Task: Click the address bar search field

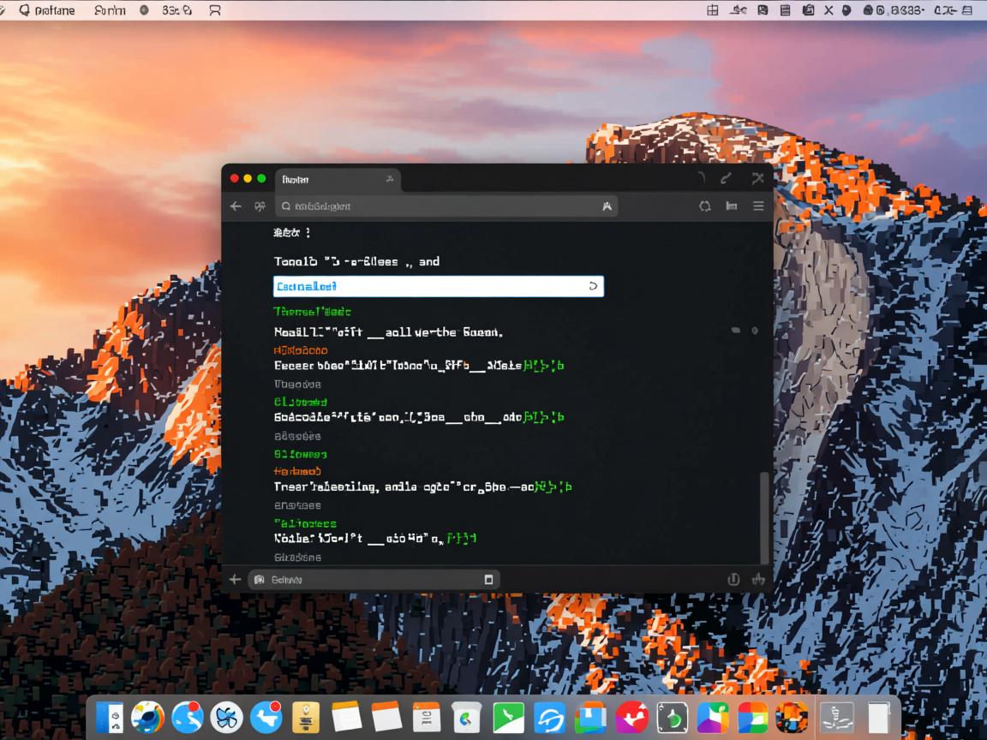Action: pyautogui.click(x=446, y=206)
